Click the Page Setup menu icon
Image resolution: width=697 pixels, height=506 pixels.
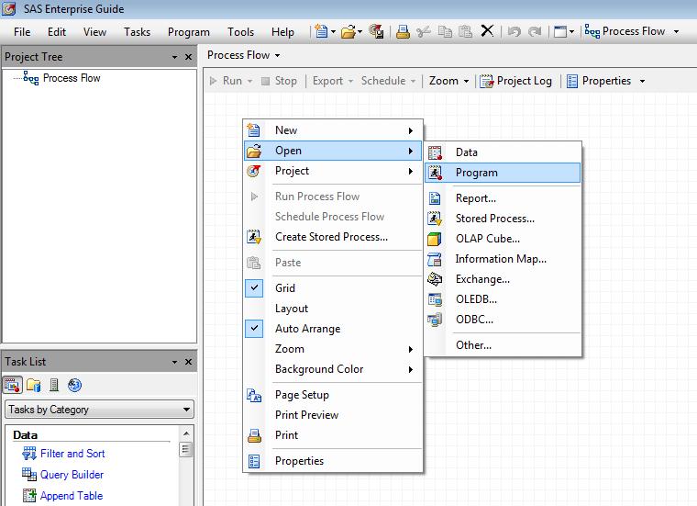click(x=254, y=395)
